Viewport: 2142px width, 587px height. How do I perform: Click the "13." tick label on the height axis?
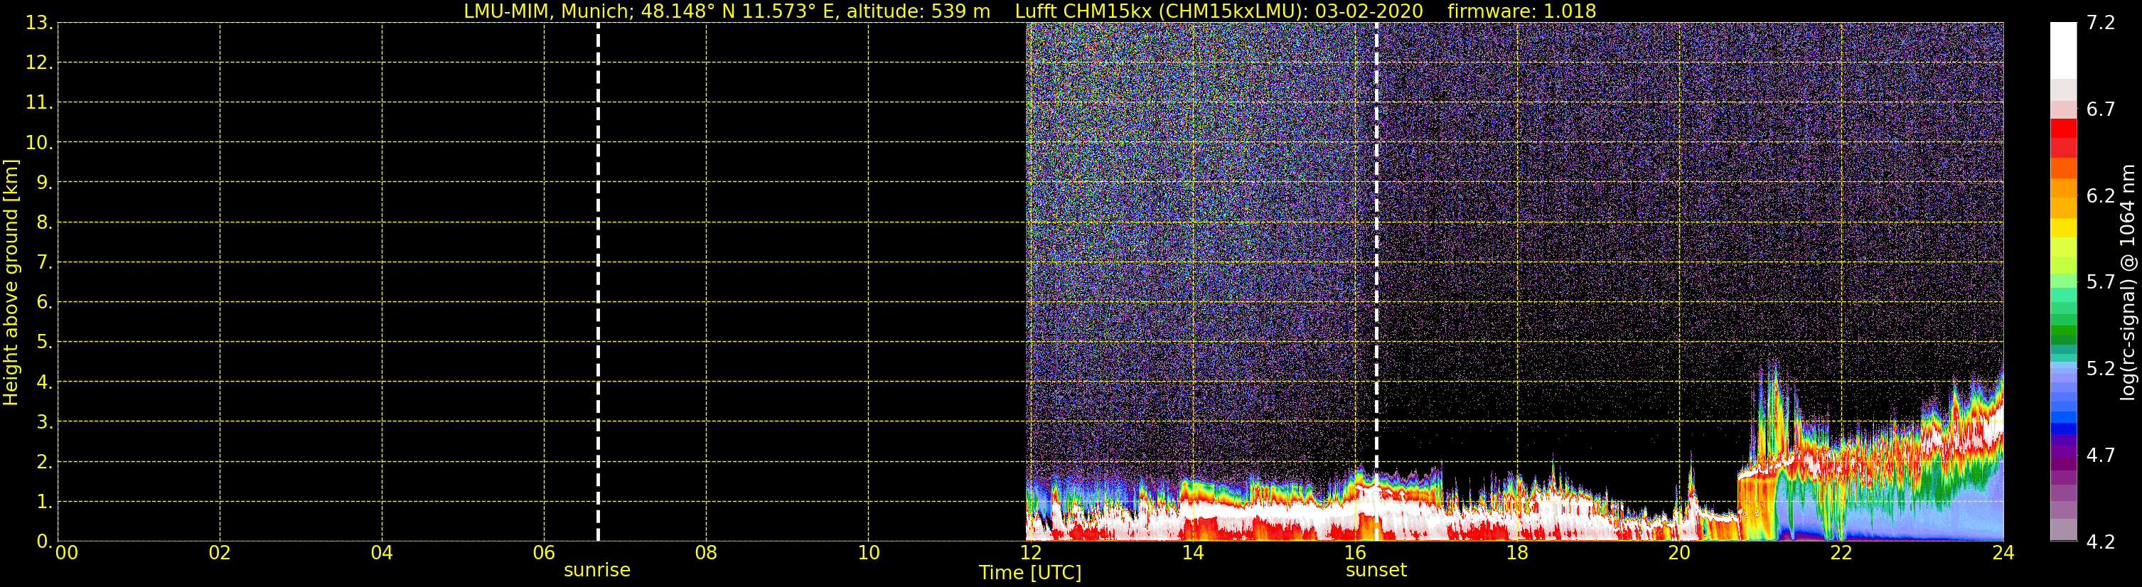click(x=39, y=23)
